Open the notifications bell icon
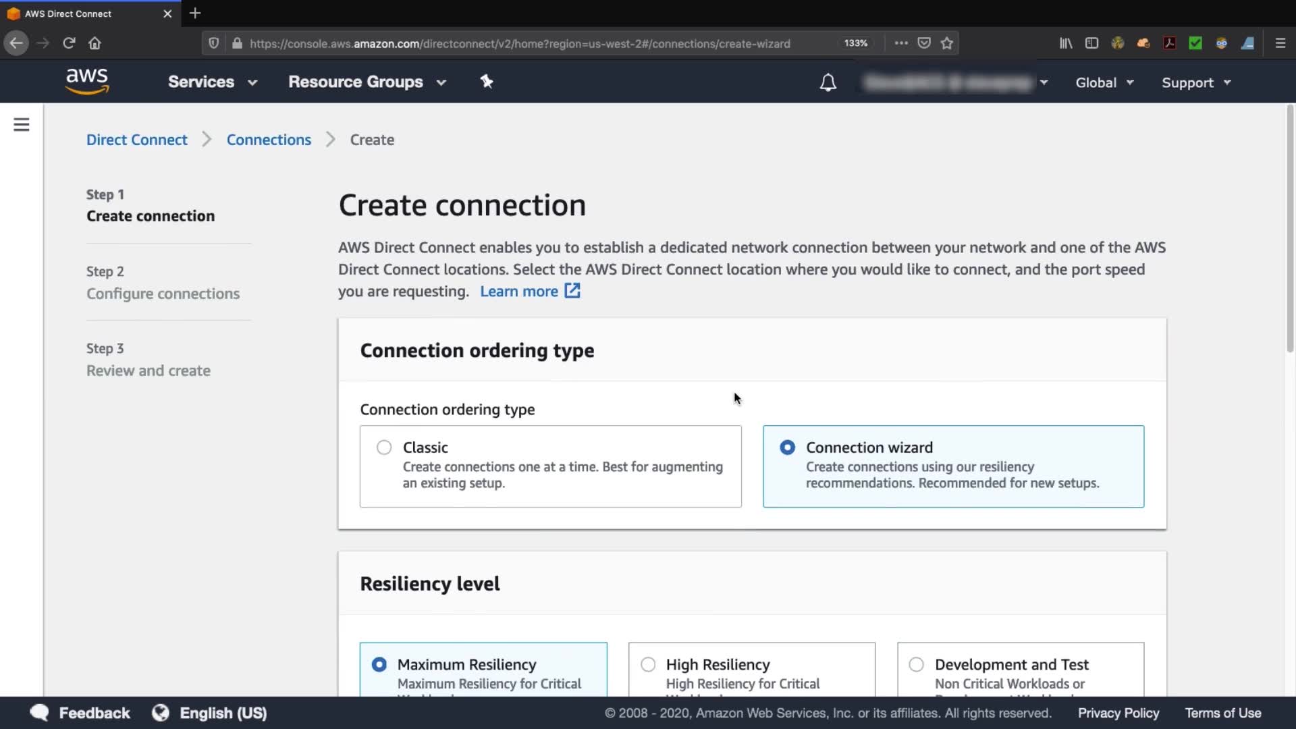Screen dimensions: 1296x729 point(828,82)
